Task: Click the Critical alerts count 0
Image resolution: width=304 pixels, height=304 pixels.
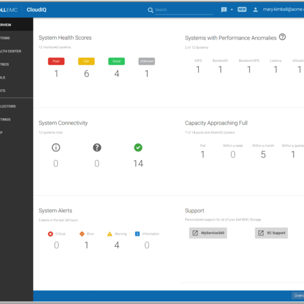Action: coord(57,245)
